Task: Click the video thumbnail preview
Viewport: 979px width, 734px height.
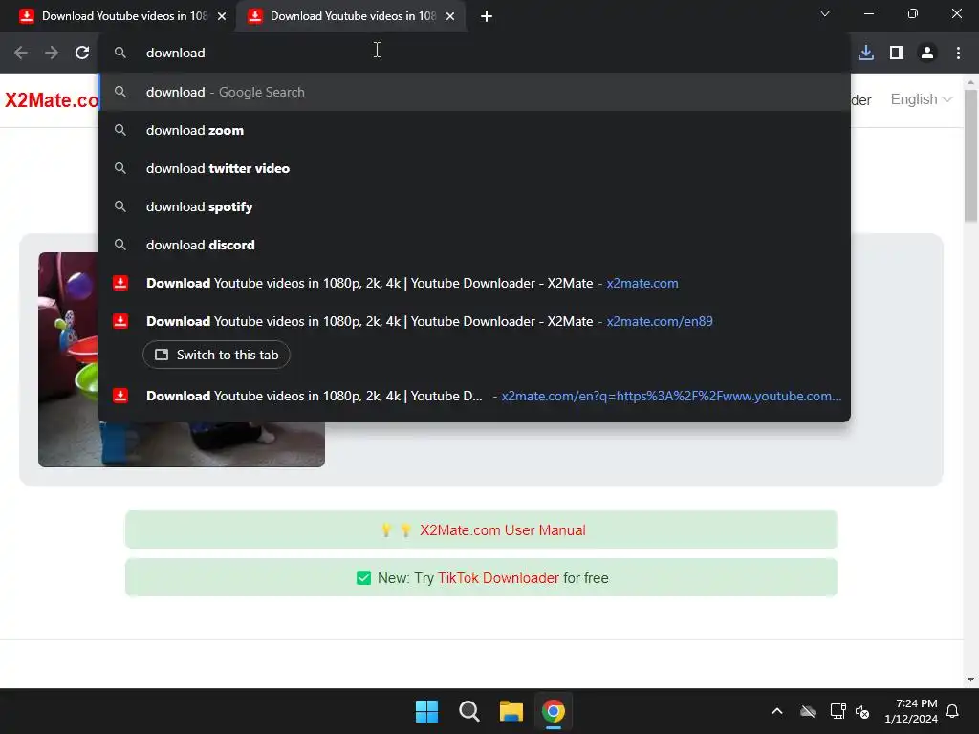Action: [x=181, y=359]
